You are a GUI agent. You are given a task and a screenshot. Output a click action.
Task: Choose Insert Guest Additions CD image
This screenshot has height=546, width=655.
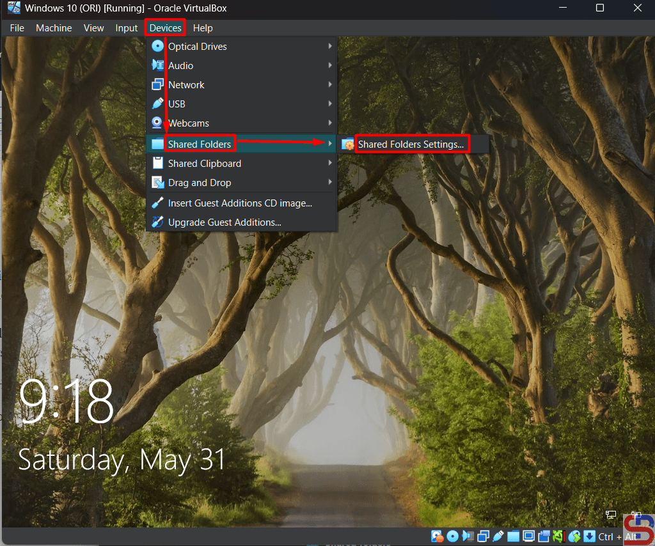coord(240,203)
